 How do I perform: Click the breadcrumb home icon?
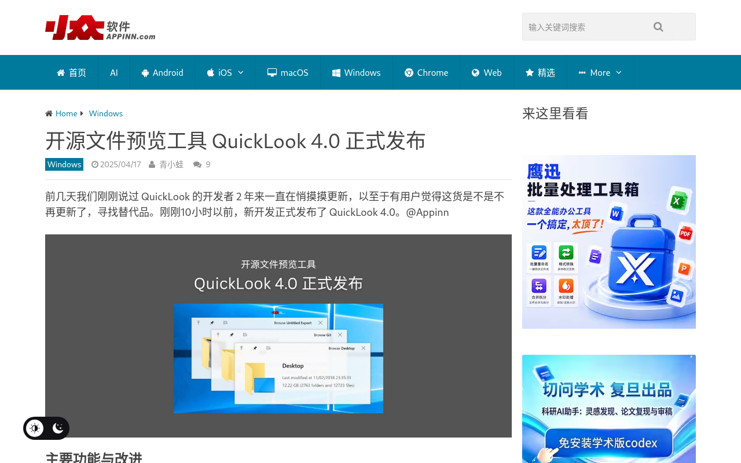[x=49, y=113]
